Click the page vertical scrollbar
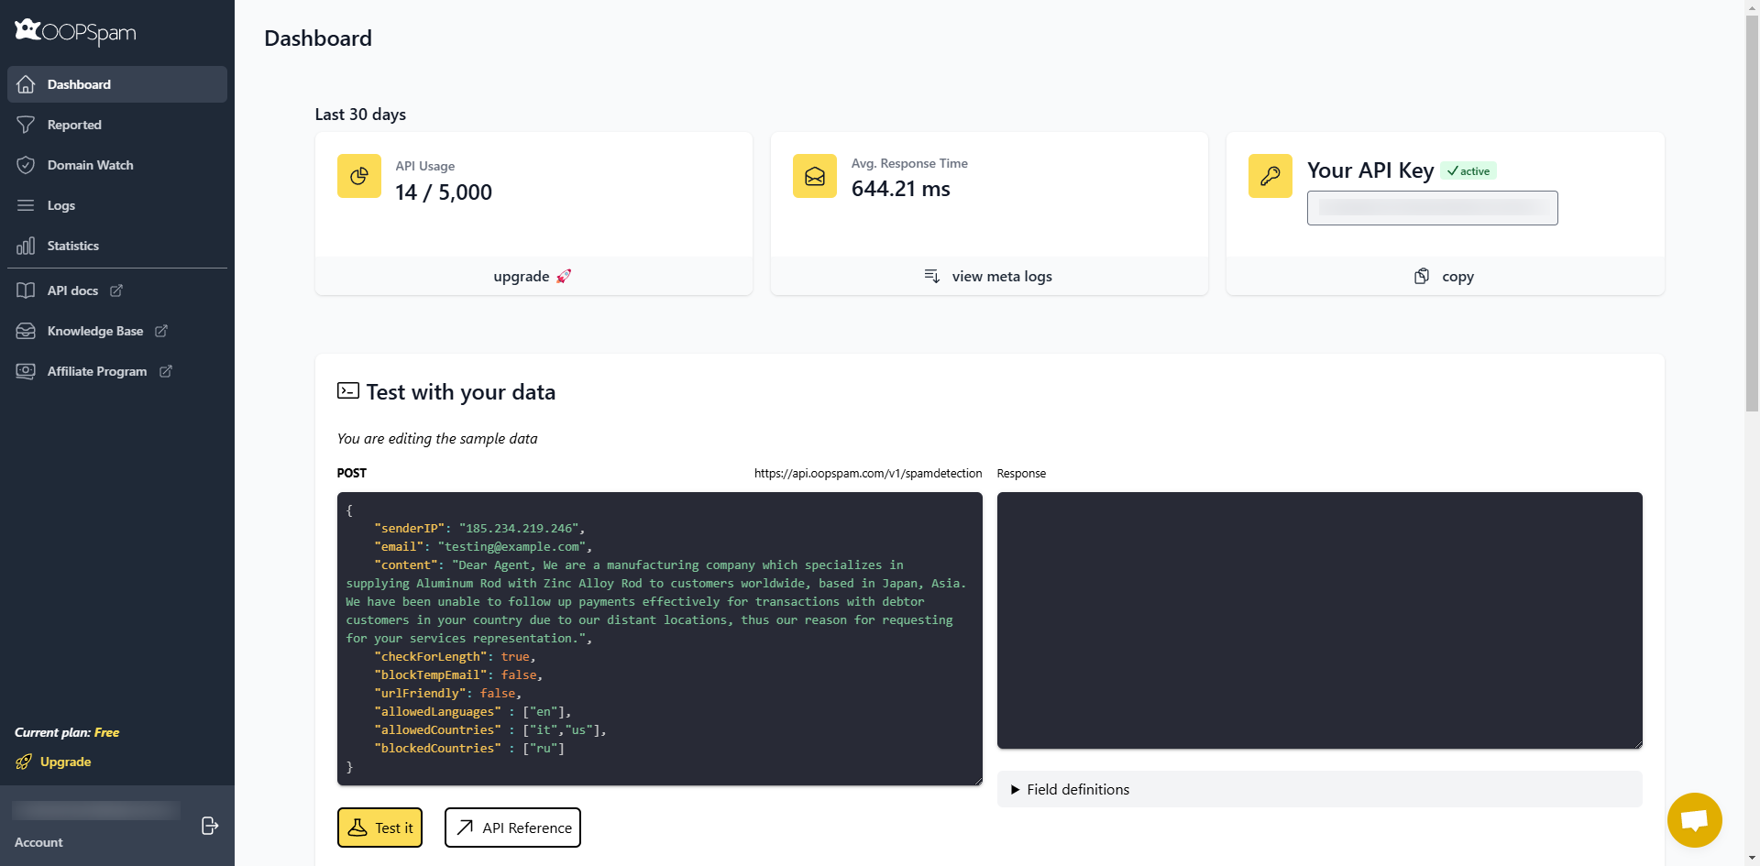This screenshot has height=866, width=1760. click(x=1752, y=213)
